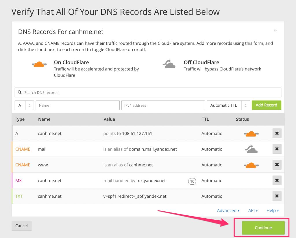Click the Cancel button
This screenshot has width=296, height=238.
21,226
